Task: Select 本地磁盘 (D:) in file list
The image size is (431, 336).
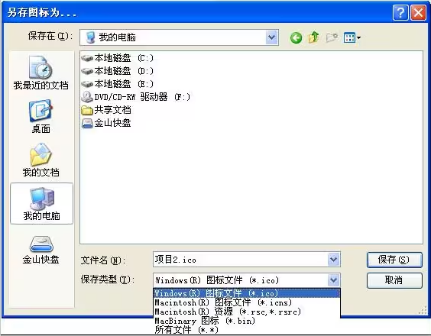Action: pos(118,71)
